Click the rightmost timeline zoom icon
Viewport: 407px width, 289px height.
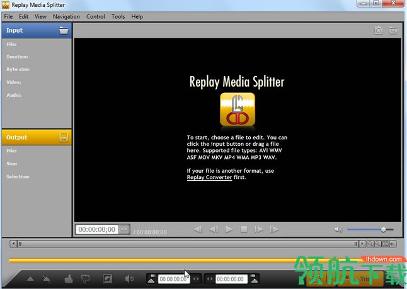coord(393,244)
